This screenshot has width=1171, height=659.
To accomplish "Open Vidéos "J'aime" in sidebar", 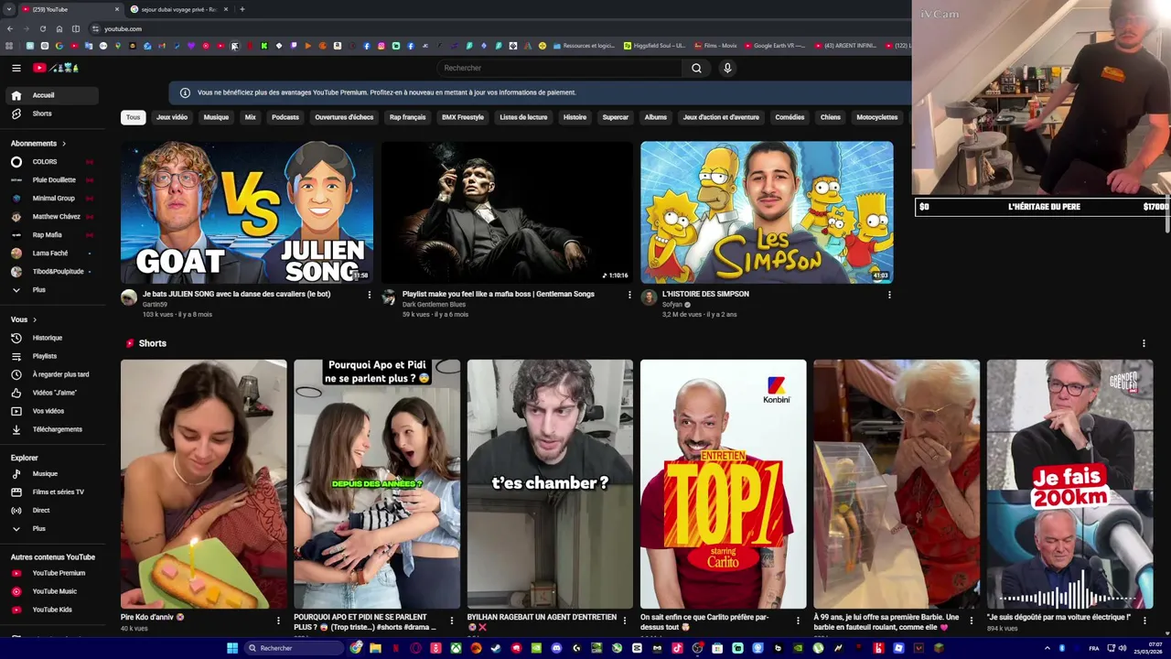I will click(x=53, y=393).
